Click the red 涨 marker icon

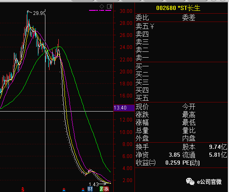106,189
